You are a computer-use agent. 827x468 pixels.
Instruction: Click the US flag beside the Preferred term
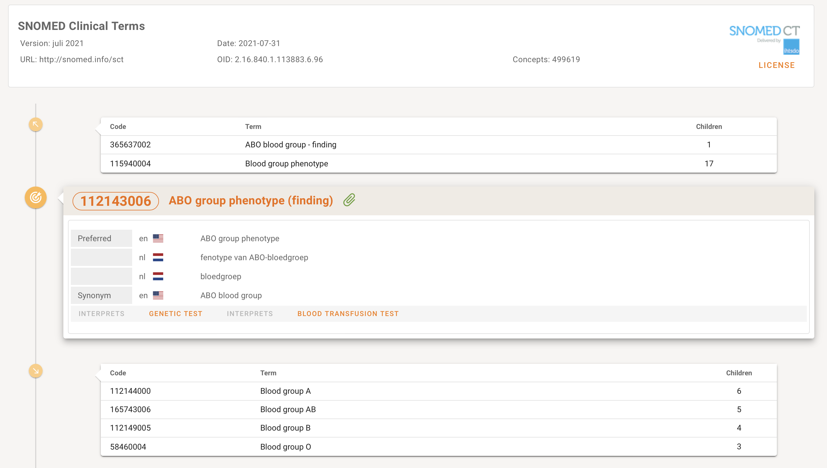click(158, 238)
